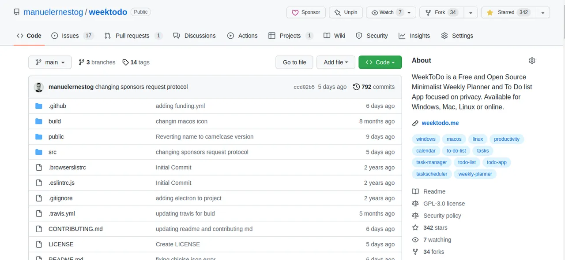The image size is (565, 260).
Task: Click the scale icon beside GPL-3.0 license
Action: point(415,204)
